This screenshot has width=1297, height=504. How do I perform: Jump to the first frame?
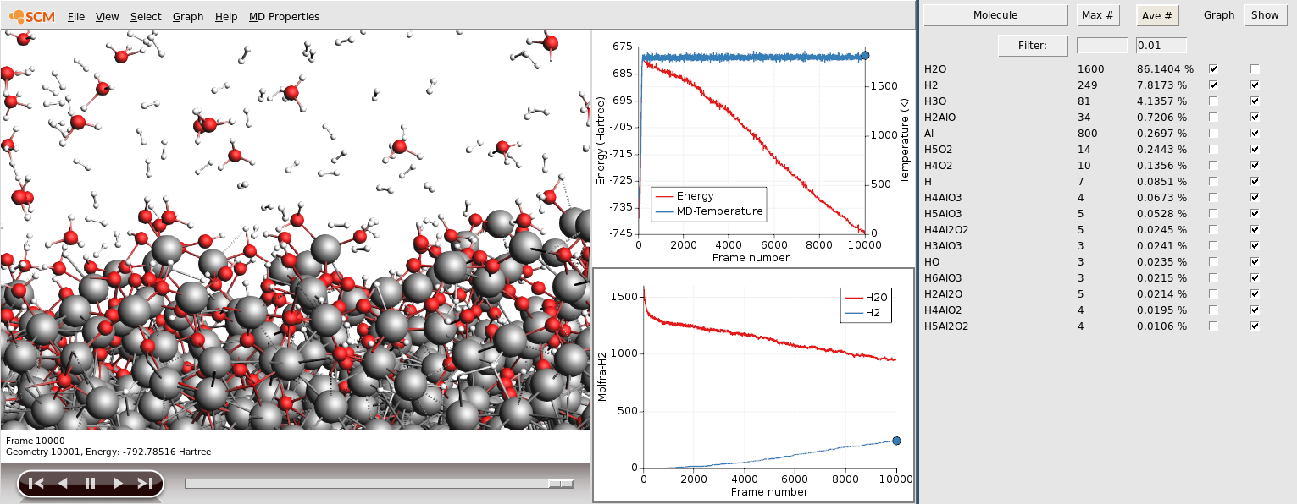[36, 484]
